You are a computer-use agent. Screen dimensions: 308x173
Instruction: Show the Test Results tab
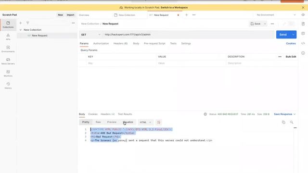tap(125, 114)
